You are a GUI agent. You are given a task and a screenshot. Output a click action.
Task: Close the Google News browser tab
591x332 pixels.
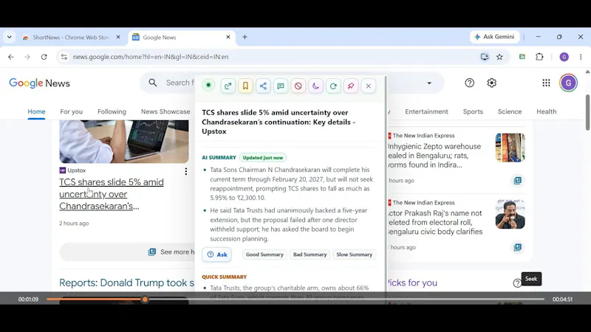coord(228,37)
